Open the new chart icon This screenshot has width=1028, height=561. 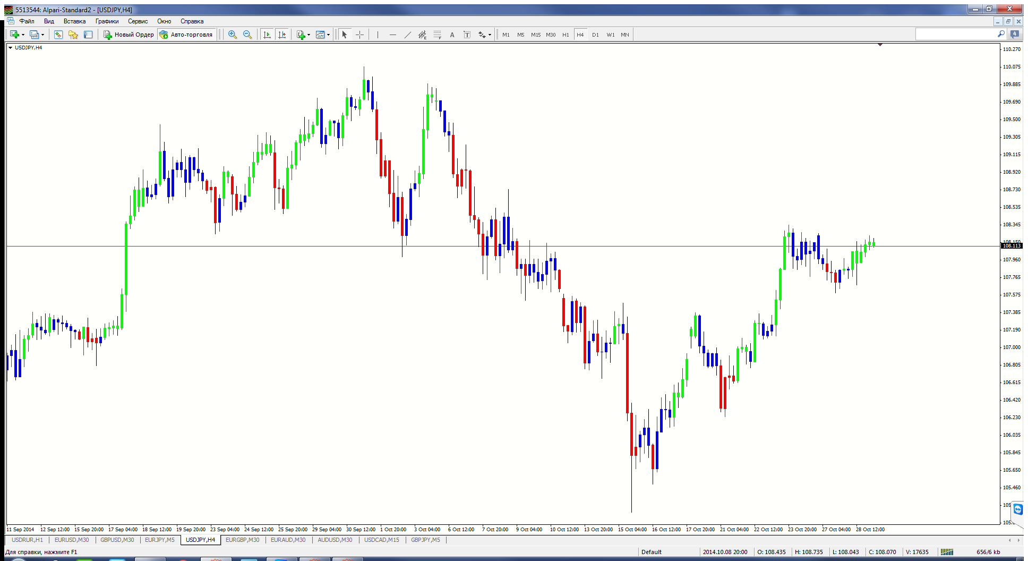(14, 35)
